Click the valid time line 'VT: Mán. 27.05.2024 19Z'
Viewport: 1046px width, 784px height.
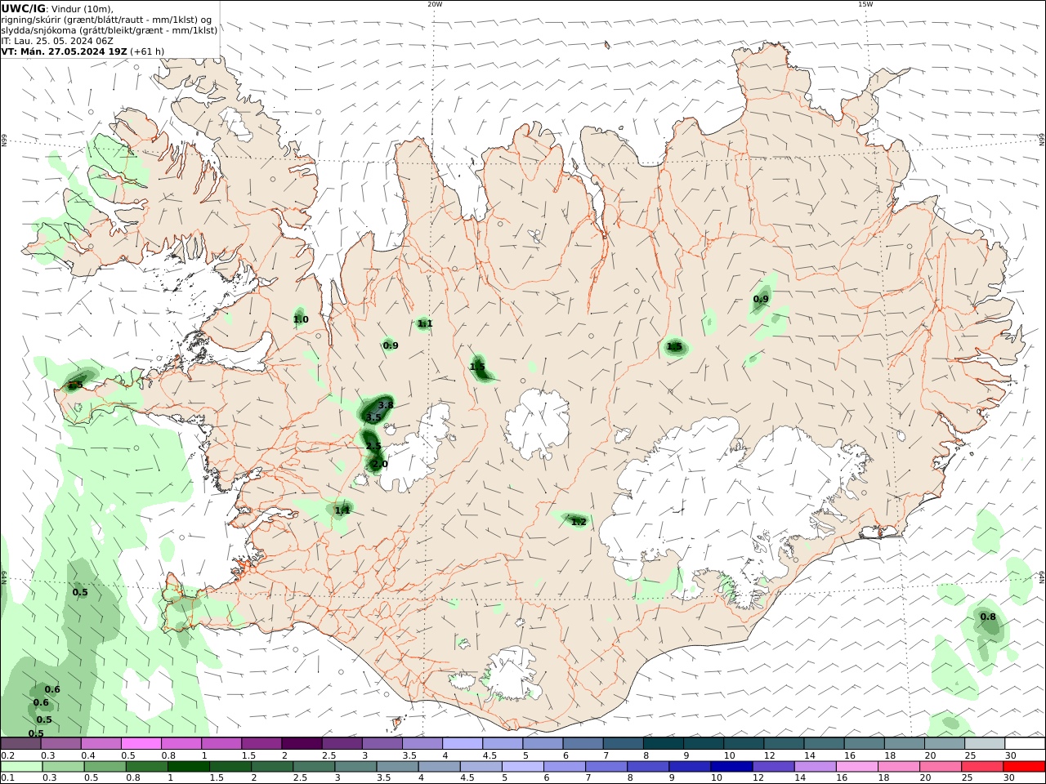coord(64,51)
